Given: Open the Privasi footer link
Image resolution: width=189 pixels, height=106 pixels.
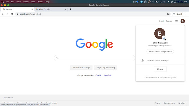Looking at the screenshot, I should [157, 103].
